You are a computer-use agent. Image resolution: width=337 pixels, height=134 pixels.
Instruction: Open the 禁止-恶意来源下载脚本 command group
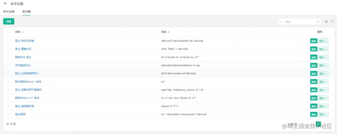tap(28, 90)
